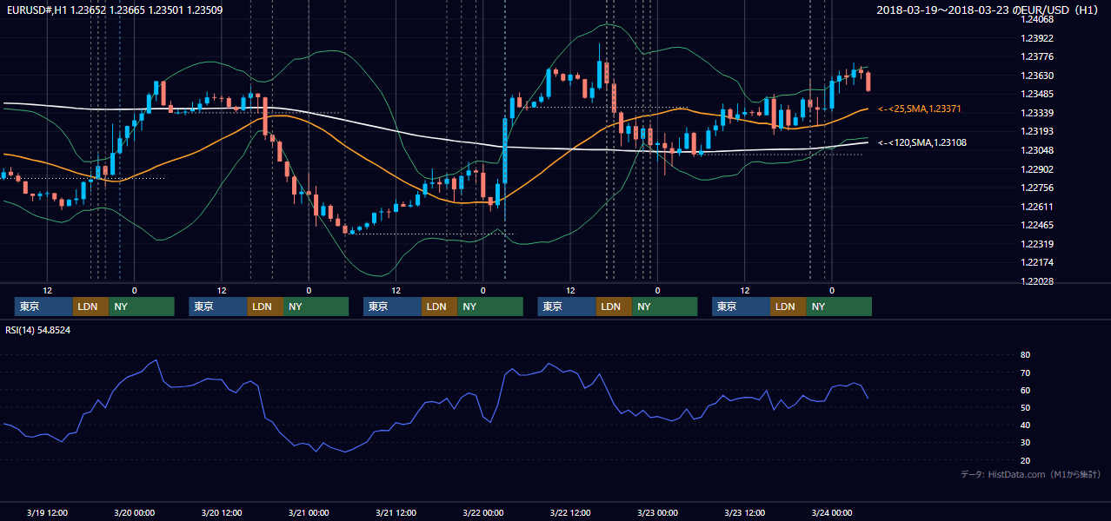Screen dimensions: 1111x521
Task: Click the RSI scale value 40
Action: click(1026, 425)
